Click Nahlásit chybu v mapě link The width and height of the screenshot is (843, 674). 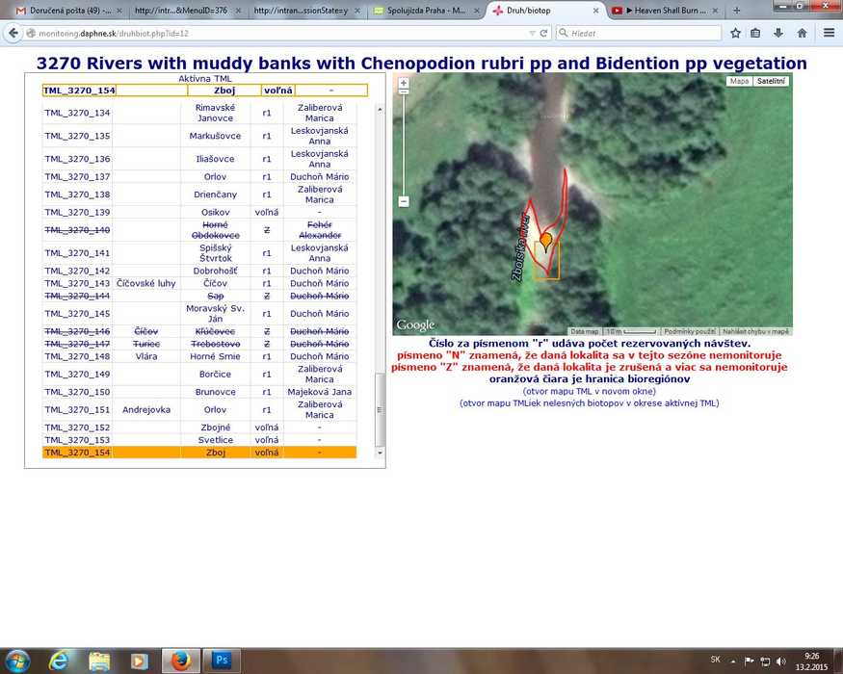click(x=755, y=331)
